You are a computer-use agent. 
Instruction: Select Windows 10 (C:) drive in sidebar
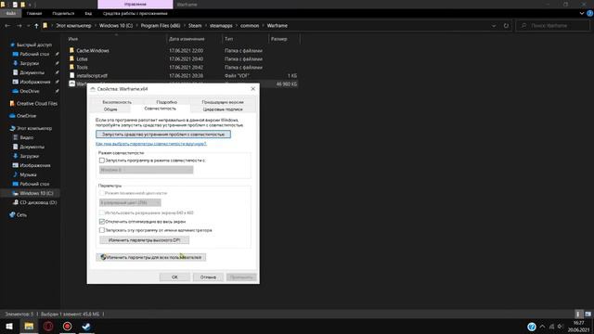pyautogui.click(x=35, y=193)
